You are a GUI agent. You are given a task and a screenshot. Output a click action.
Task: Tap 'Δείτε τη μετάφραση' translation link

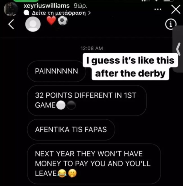[59, 13]
